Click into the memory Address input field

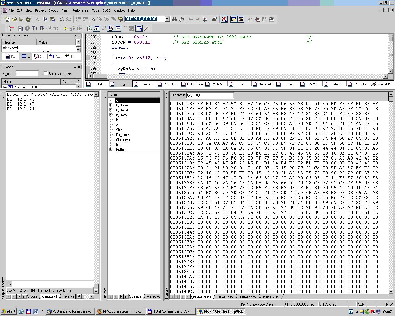[210, 95]
